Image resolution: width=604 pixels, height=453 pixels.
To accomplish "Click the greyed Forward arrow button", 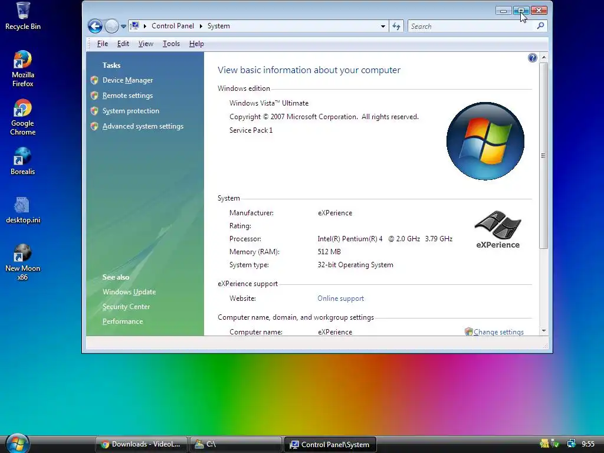I will coord(111,26).
